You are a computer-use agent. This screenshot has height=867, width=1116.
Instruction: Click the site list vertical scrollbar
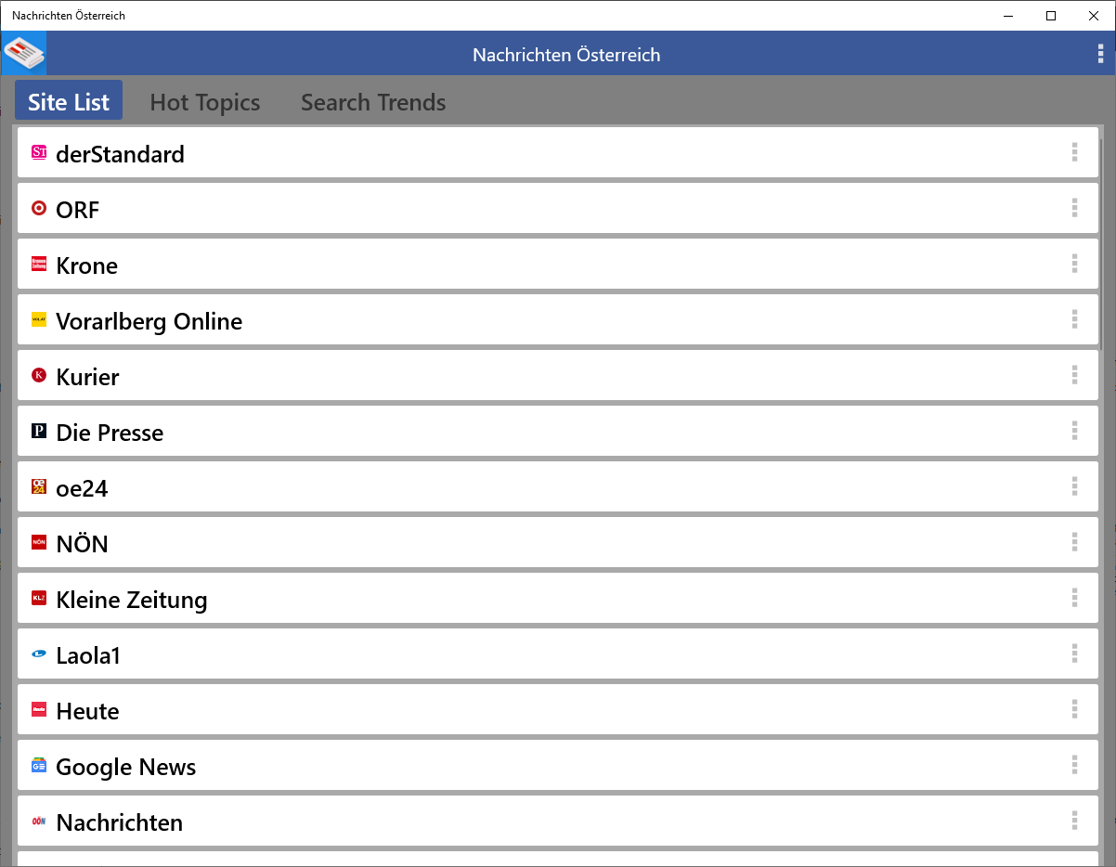[x=1101, y=243]
